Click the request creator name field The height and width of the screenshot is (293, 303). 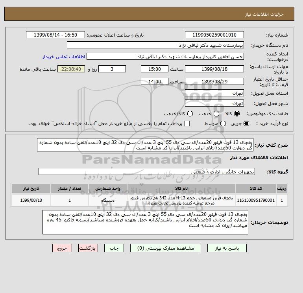tap(165, 56)
